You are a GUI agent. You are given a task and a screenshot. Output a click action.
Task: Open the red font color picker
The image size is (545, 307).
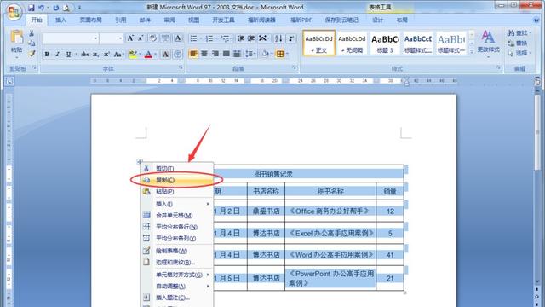coord(155,54)
